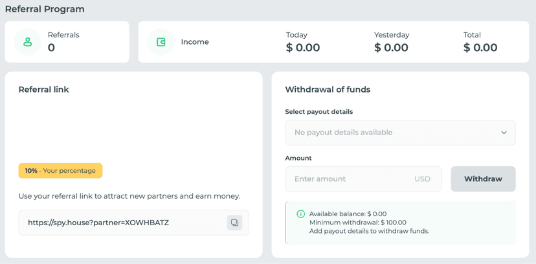Click the Total income value
The height and width of the screenshot is (264, 536).
[x=480, y=47]
